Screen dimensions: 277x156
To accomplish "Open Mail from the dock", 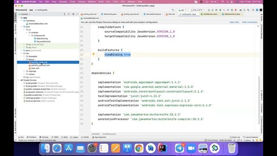I will tap(81, 148).
